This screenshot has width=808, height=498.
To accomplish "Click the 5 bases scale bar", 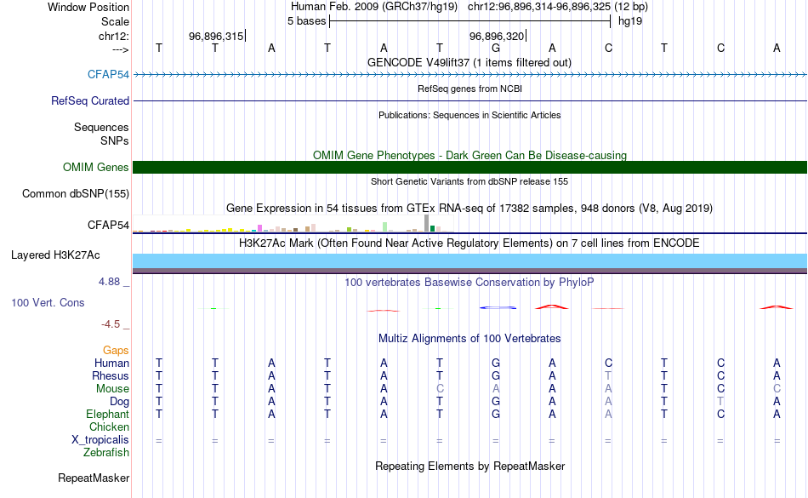I will pos(470,21).
